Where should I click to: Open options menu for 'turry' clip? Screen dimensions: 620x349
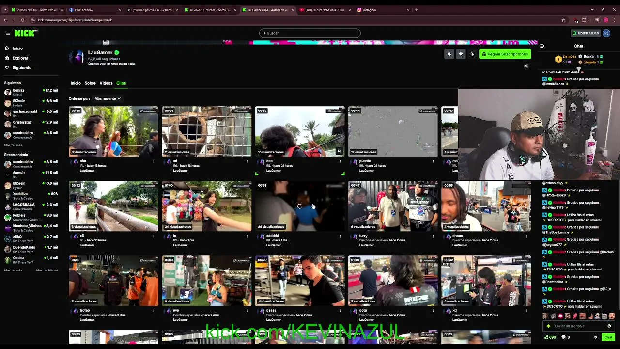(x=434, y=236)
